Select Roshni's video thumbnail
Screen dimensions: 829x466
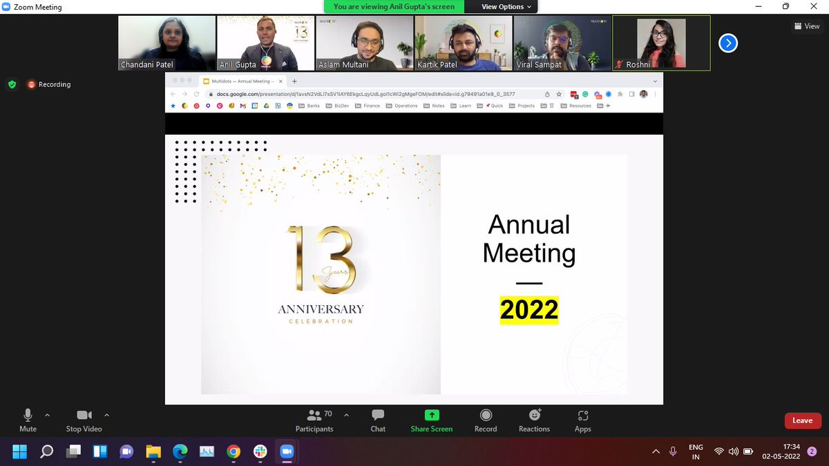click(661, 43)
